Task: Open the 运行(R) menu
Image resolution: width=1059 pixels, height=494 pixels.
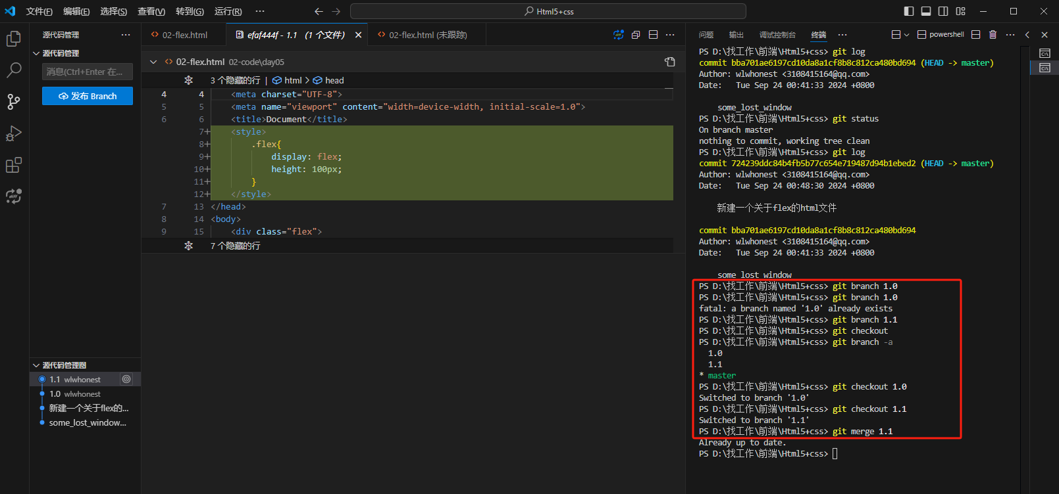Action: pyautogui.click(x=228, y=11)
